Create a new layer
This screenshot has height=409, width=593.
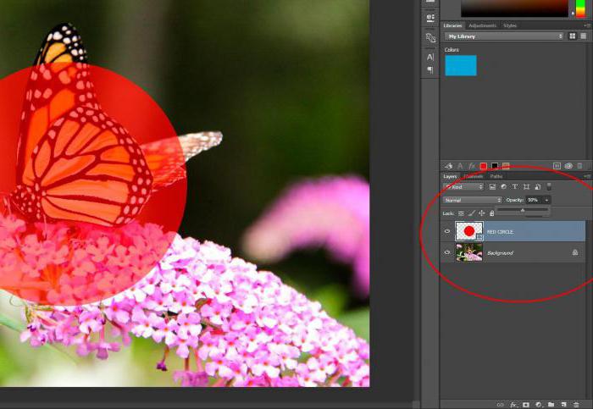click(563, 405)
